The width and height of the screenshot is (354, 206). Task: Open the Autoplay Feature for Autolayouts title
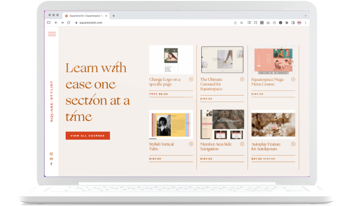266,146
